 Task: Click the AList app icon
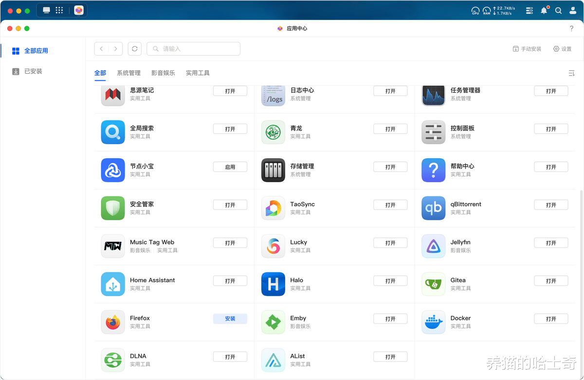273,361
